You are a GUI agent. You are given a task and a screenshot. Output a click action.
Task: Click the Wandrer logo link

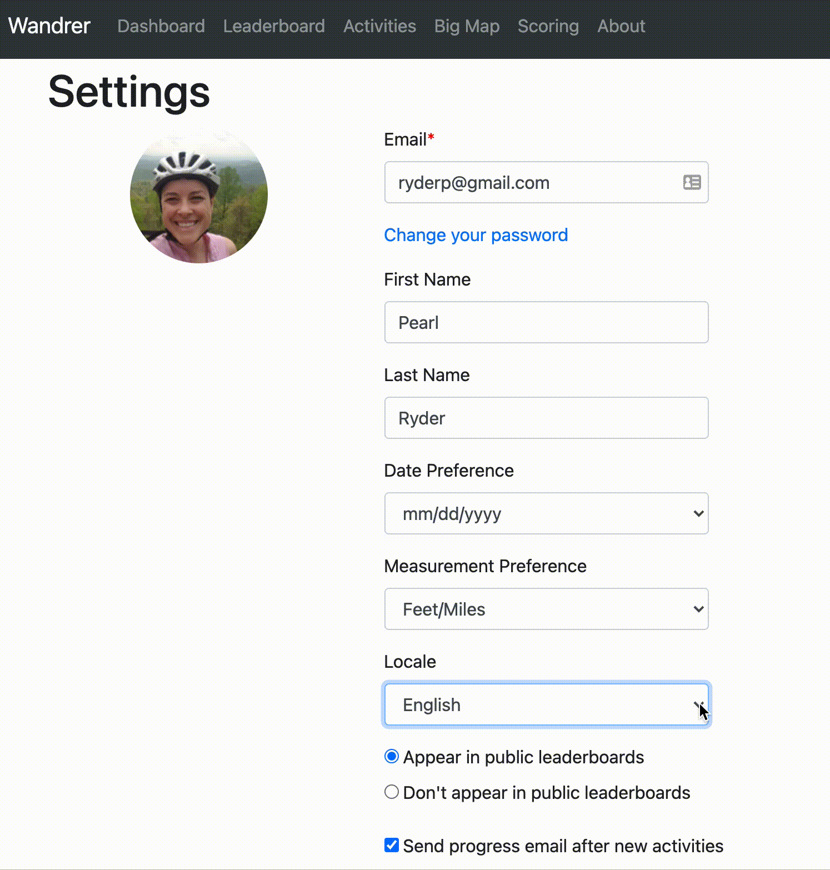click(x=49, y=26)
